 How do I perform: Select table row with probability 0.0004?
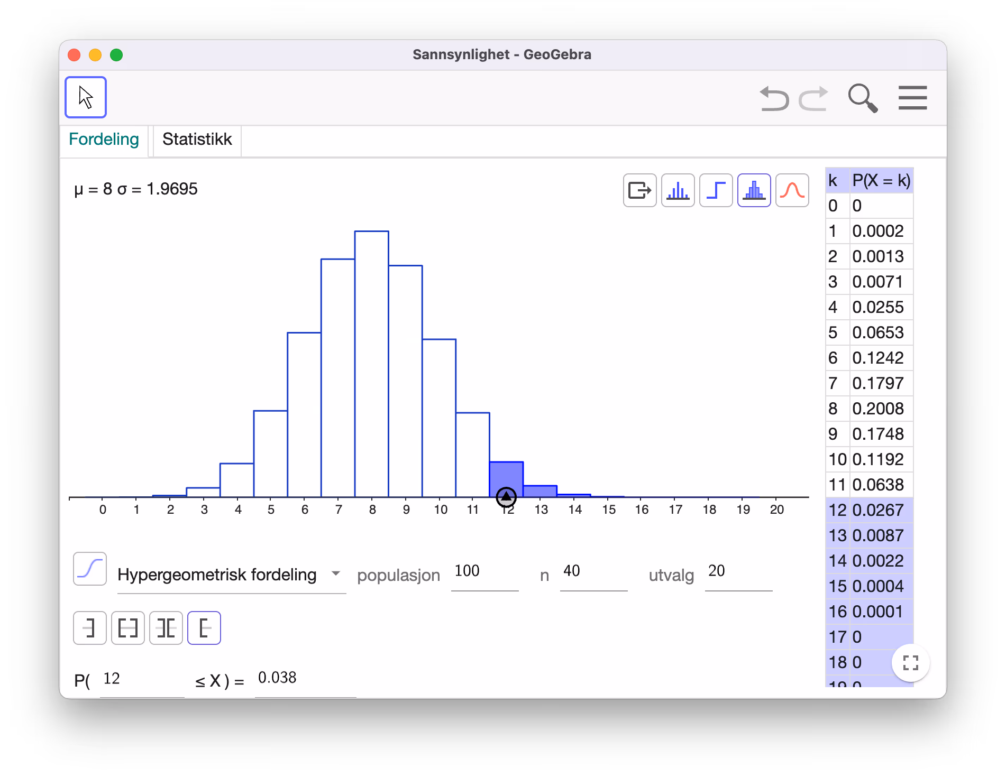click(870, 586)
